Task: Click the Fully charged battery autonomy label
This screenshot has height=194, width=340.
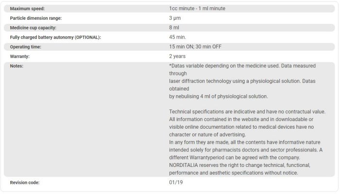Action: coord(55,37)
